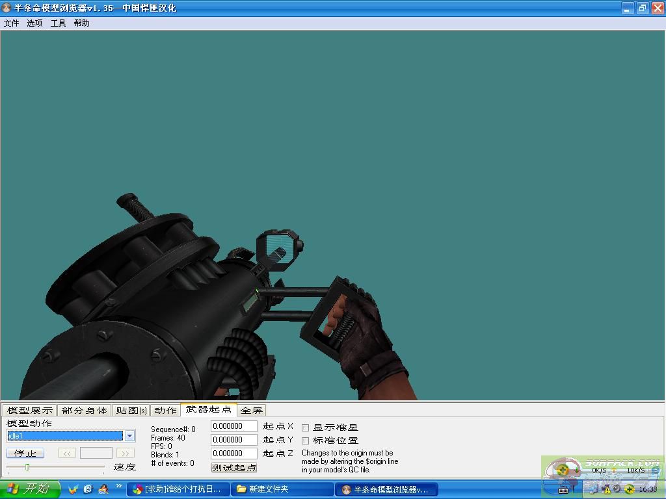Click the on-screen keyboard tray icon
This screenshot has height=499, width=666.
(x=564, y=489)
